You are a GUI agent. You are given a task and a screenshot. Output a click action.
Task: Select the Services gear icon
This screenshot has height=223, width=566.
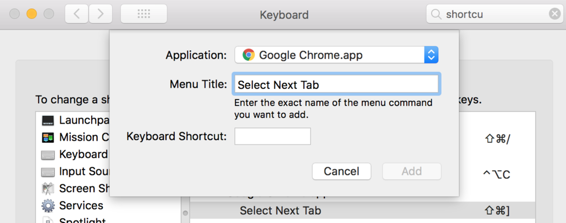coord(48,206)
